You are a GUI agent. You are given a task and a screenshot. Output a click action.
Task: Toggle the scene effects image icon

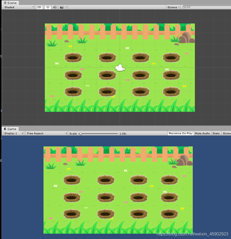coord(62,7)
